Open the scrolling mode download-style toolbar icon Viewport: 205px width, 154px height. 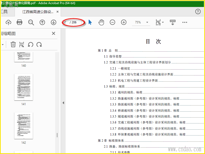(x=172, y=22)
